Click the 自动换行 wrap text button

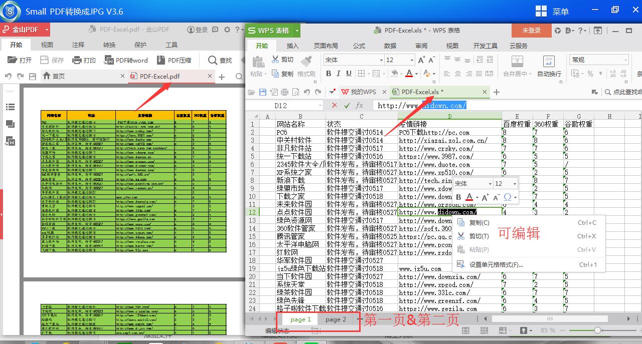(549, 66)
